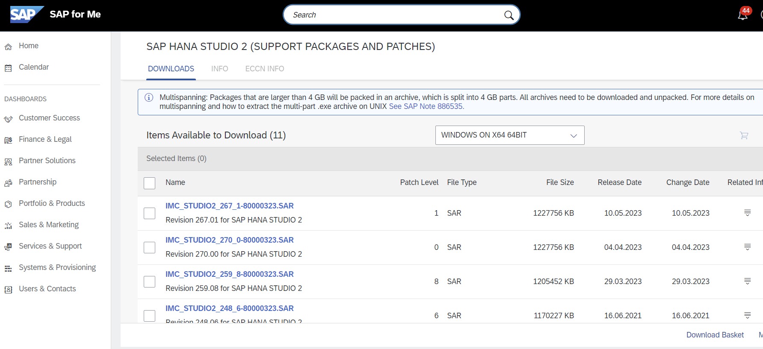Click the 'Selected Items (0)' text
The image size is (763, 349).
pos(176,158)
